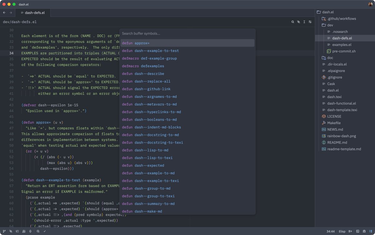Open project search magnifier in status bar
This screenshot has height=235, width=375.
pyautogui.click(x=38, y=231)
